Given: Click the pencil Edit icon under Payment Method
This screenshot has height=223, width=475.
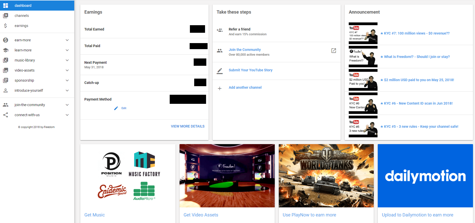Looking at the screenshot, I should 116,108.
